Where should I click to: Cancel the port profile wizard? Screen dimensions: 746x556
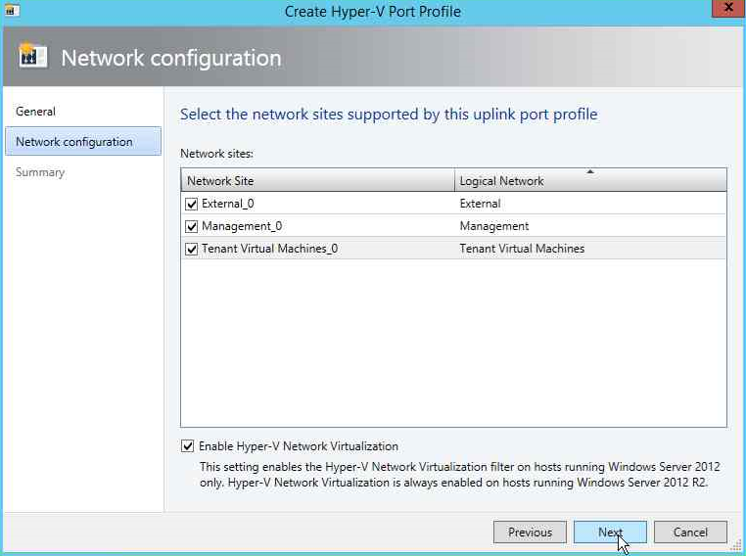pyautogui.click(x=690, y=532)
